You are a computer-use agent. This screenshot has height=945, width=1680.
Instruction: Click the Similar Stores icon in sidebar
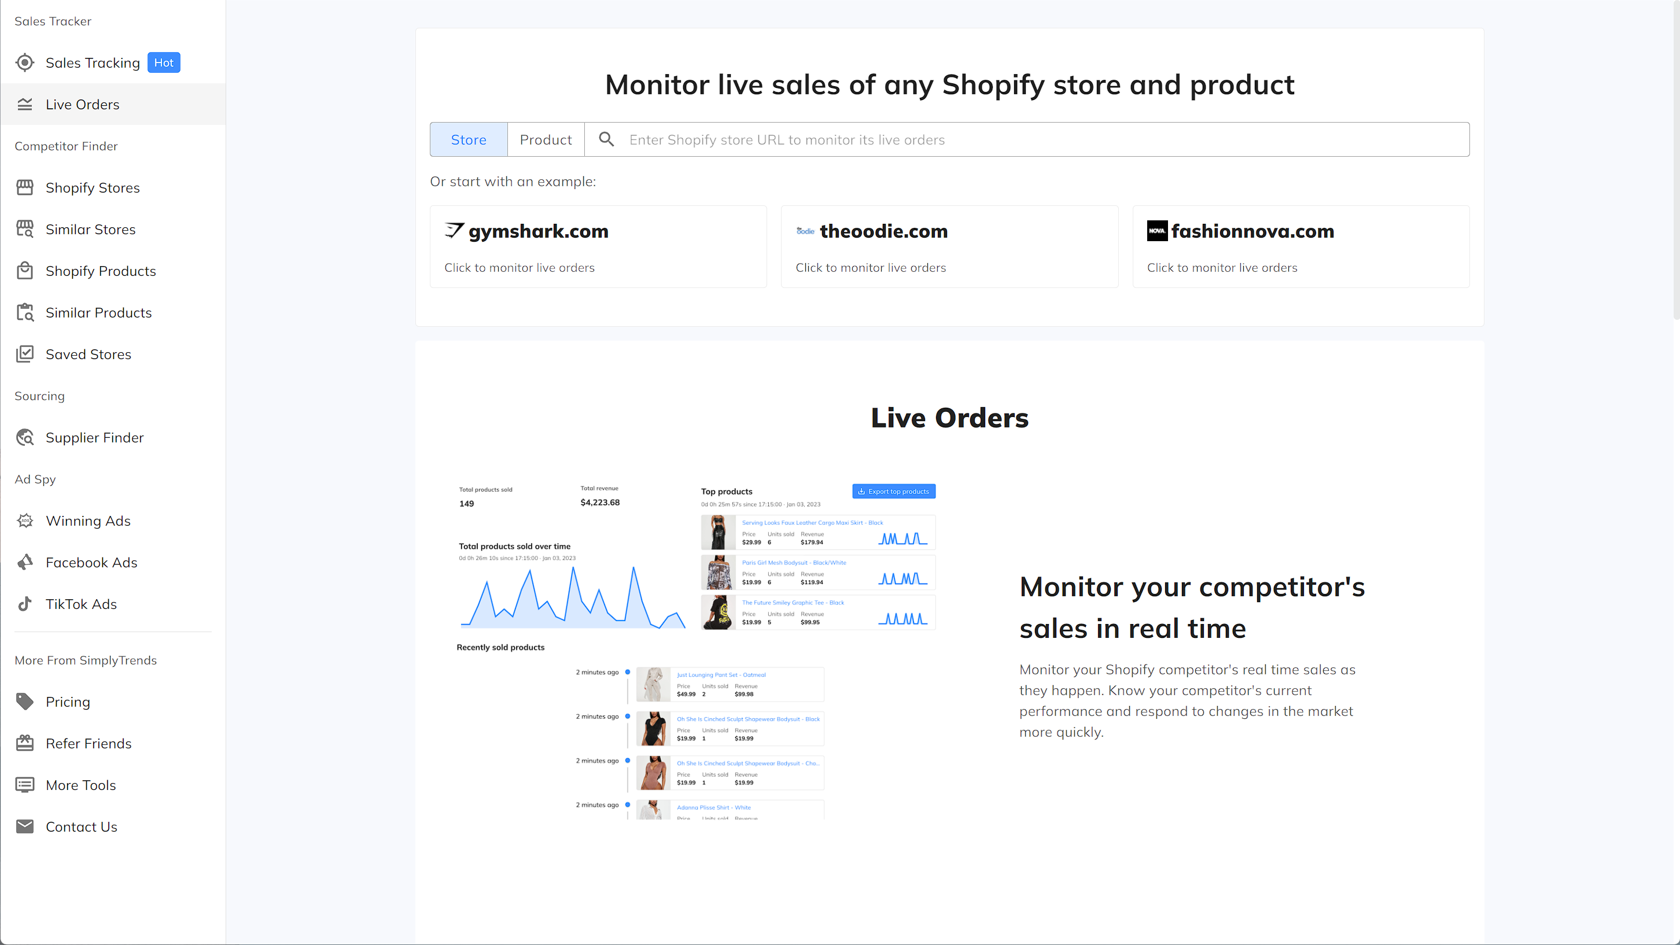click(24, 228)
